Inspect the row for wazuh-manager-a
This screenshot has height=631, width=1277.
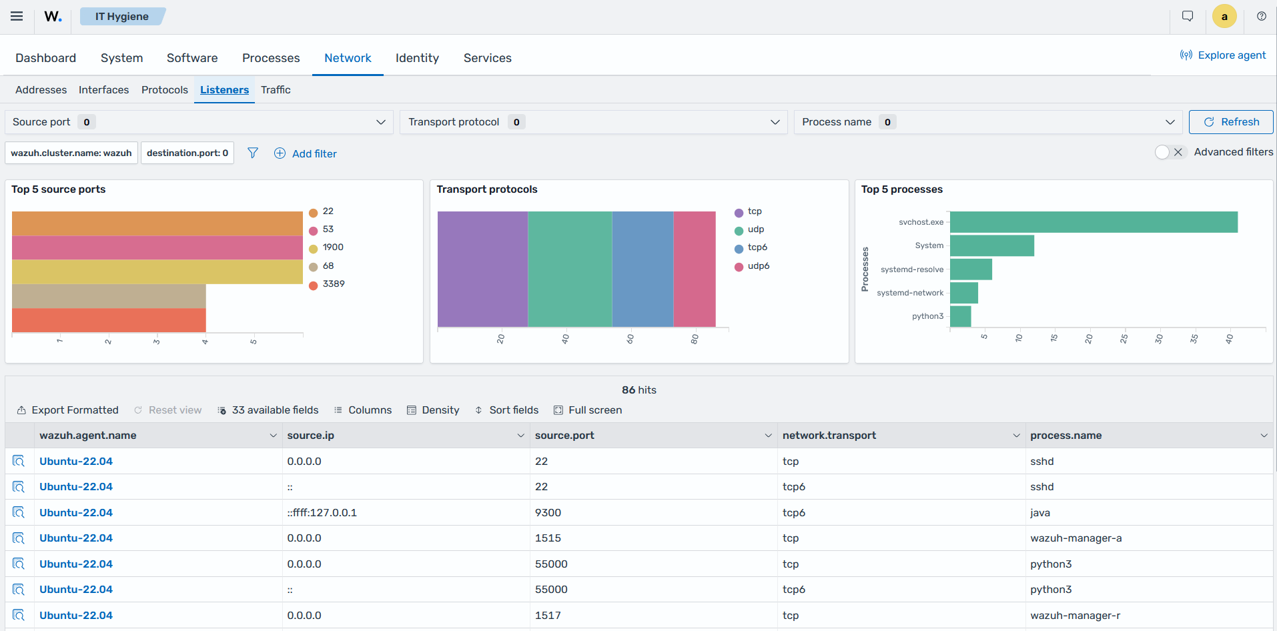19,538
